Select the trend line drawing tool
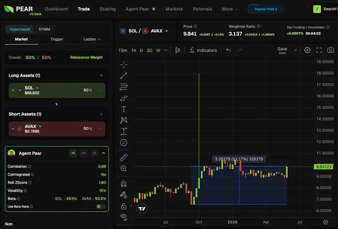This screenshot has height=229, width=338. pyautogui.click(x=124, y=76)
